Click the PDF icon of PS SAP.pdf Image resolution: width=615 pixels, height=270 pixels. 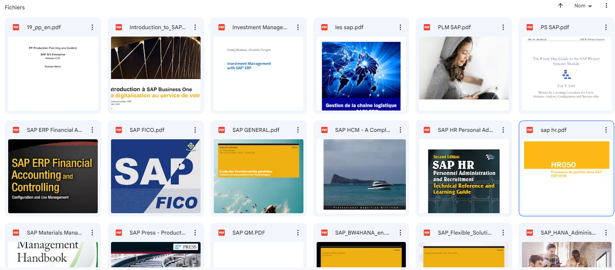coord(530,27)
